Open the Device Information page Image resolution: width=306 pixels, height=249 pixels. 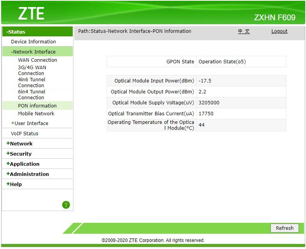click(x=33, y=41)
